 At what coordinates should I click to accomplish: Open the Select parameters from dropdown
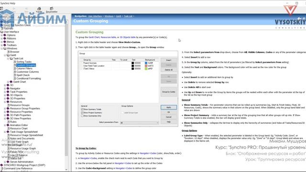[139, 123]
